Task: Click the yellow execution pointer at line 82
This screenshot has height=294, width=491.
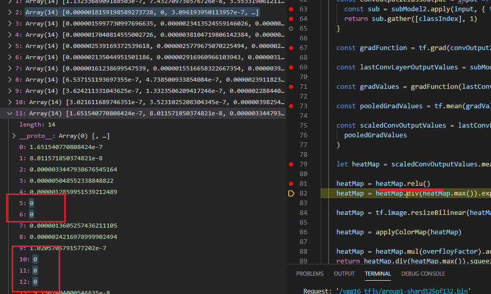Action: click(x=291, y=193)
